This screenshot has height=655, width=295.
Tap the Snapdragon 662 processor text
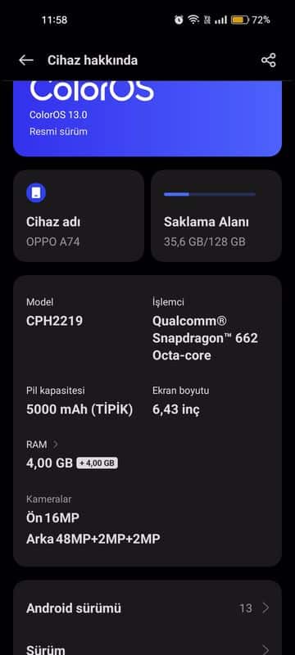(205, 338)
